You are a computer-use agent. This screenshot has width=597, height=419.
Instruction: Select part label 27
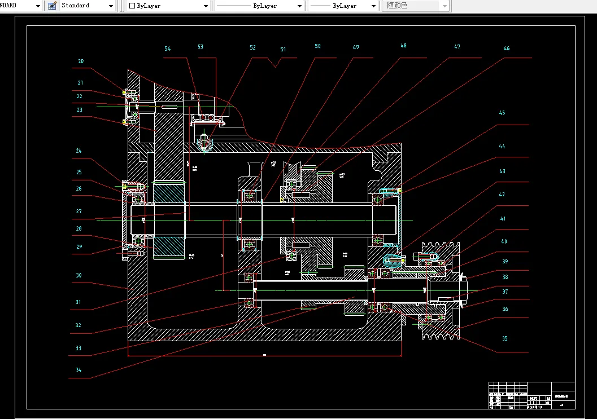point(79,211)
